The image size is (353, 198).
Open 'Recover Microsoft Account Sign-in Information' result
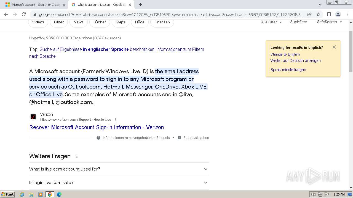click(x=97, y=127)
